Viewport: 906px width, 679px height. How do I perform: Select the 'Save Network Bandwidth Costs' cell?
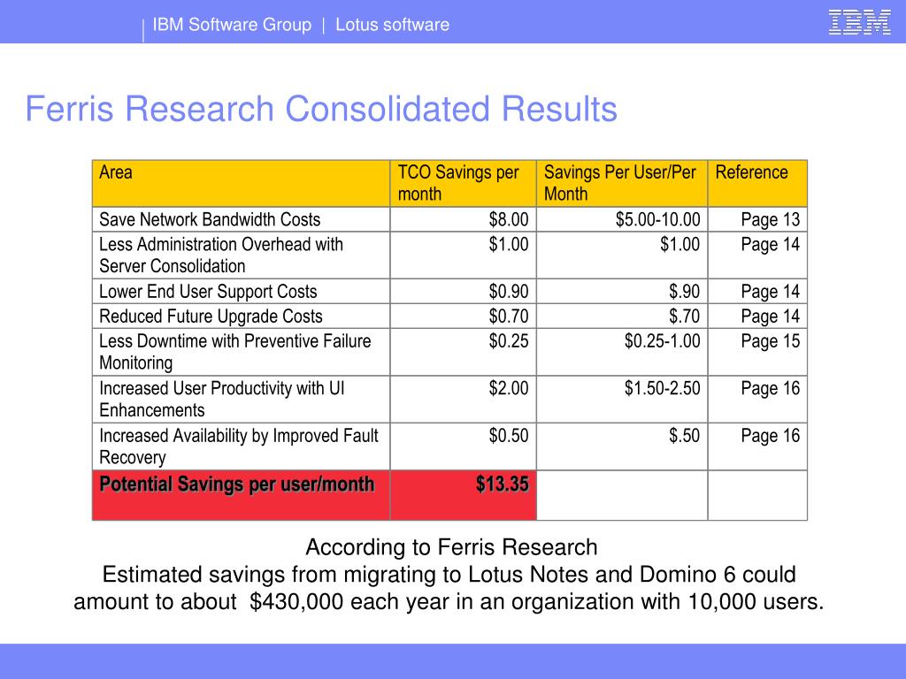tap(241, 219)
